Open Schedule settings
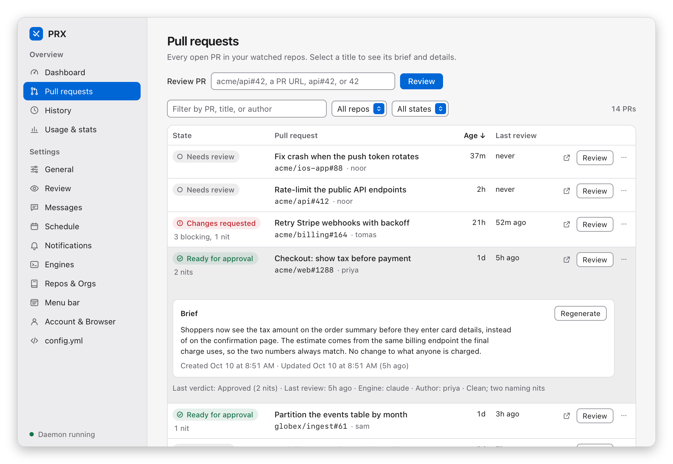Image resolution: width=673 pixels, height=464 pixels. (x=82, y=226)
